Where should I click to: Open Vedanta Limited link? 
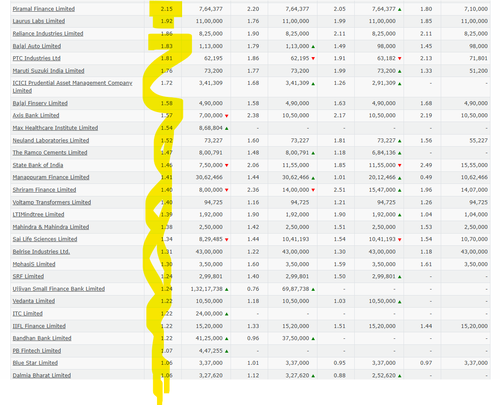point(34,301)
